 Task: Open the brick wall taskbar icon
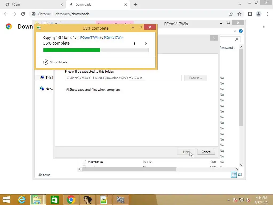click(x=120, y=200)
